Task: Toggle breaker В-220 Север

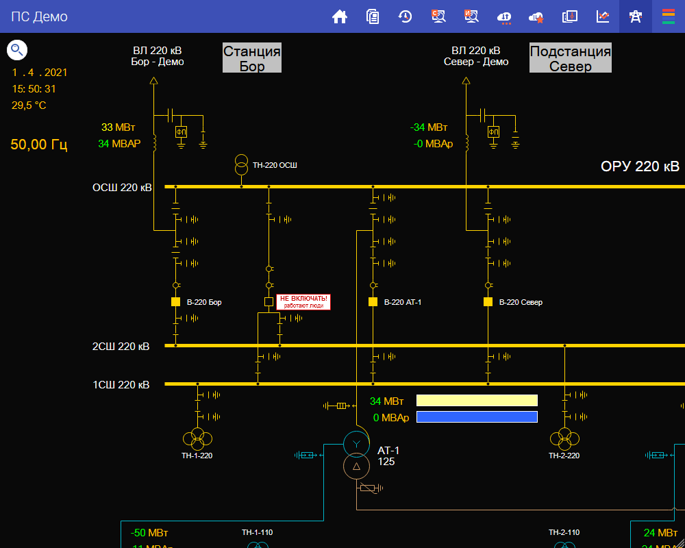Action: pos(488,302)
